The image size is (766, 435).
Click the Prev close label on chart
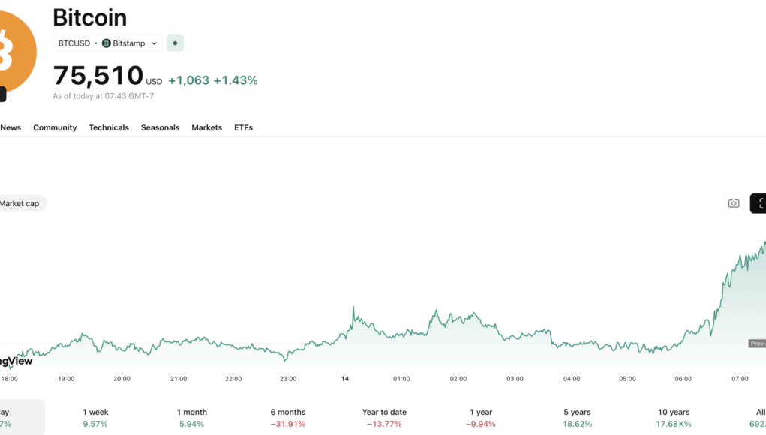click(756, 343)
